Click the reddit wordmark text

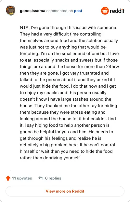117,11
